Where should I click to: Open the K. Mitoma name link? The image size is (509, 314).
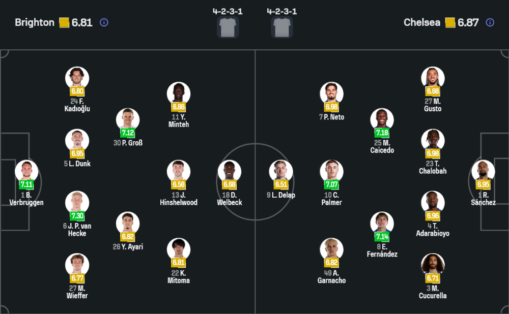coord(178,276)
